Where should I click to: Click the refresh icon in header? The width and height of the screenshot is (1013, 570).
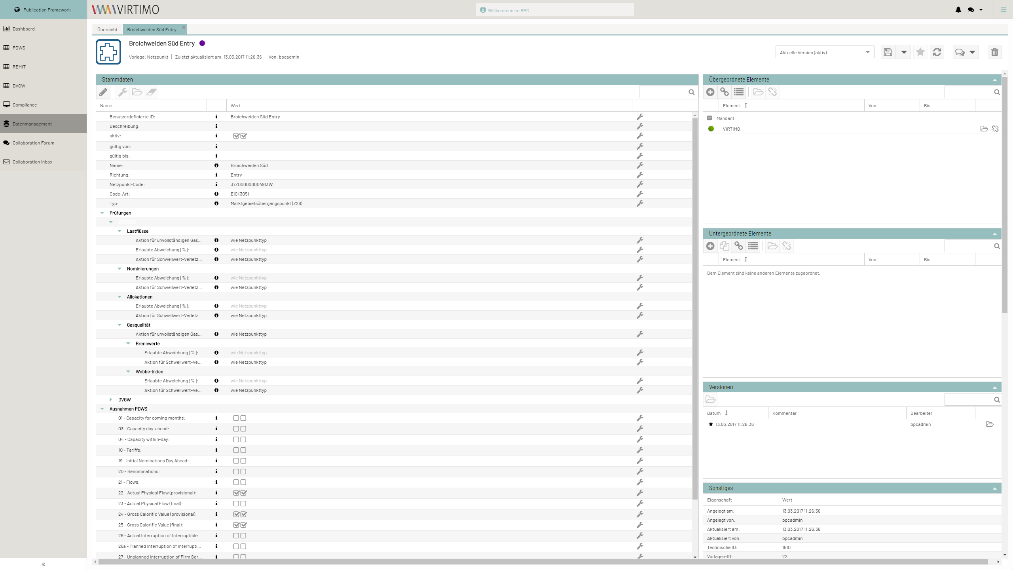pos(937,52)
